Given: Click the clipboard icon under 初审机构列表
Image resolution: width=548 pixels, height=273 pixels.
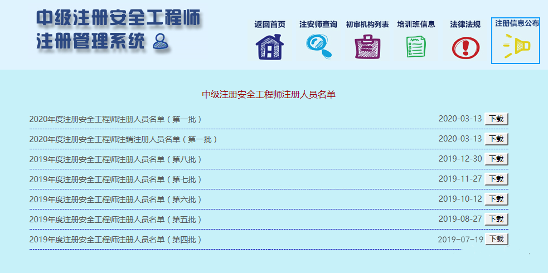Looking at the screenshot, I should pyautogui.click(x=367, y=46).
